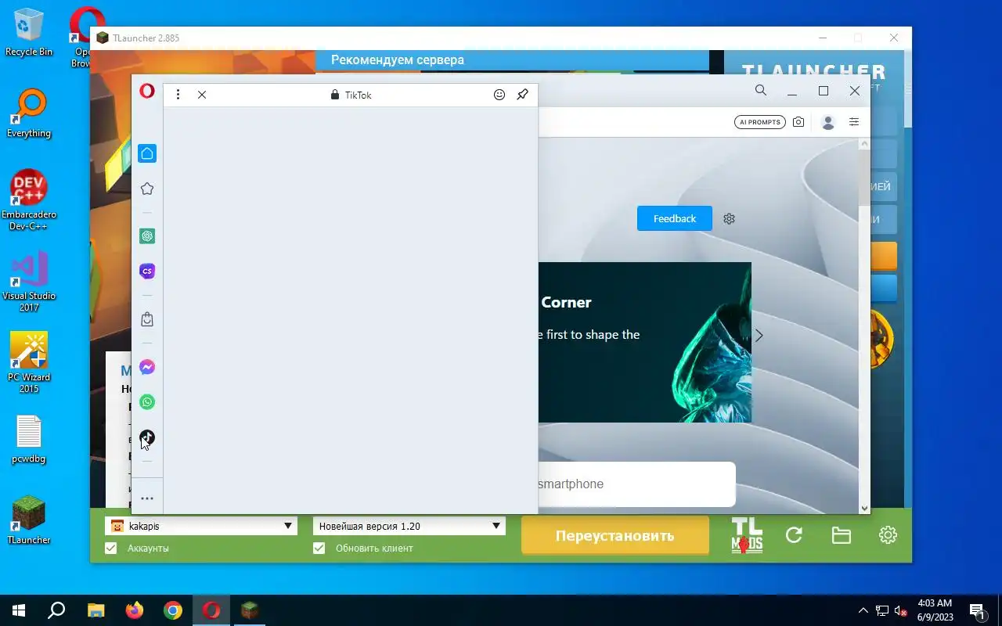1002x626 pixels.
Task: Open ChatGPT icon in Opera sidebar
Action: [147, 236]
